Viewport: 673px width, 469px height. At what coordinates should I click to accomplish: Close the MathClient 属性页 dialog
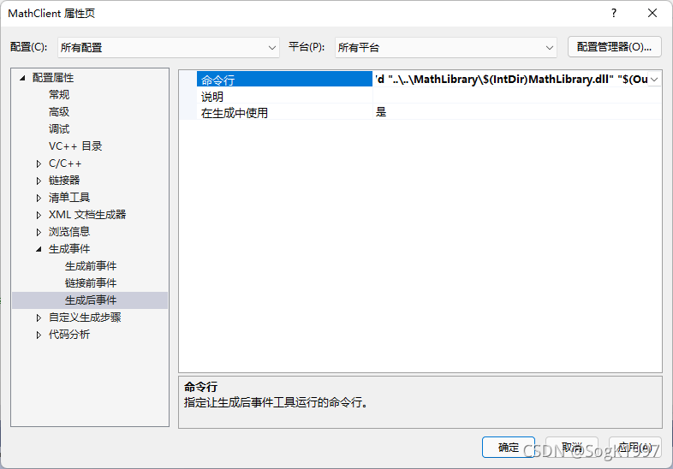click(x=652, y=14)
